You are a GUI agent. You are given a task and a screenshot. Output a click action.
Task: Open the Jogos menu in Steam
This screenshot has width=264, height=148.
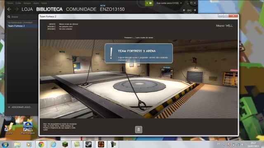pos(36,3)
